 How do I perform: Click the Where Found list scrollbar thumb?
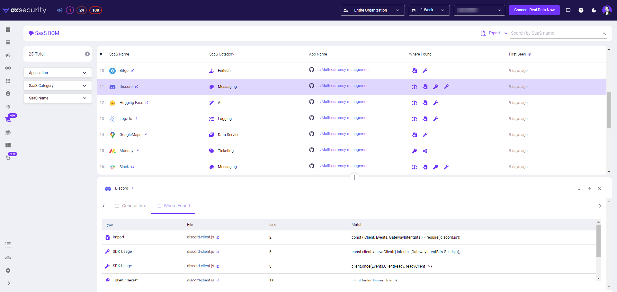[598, 241]
